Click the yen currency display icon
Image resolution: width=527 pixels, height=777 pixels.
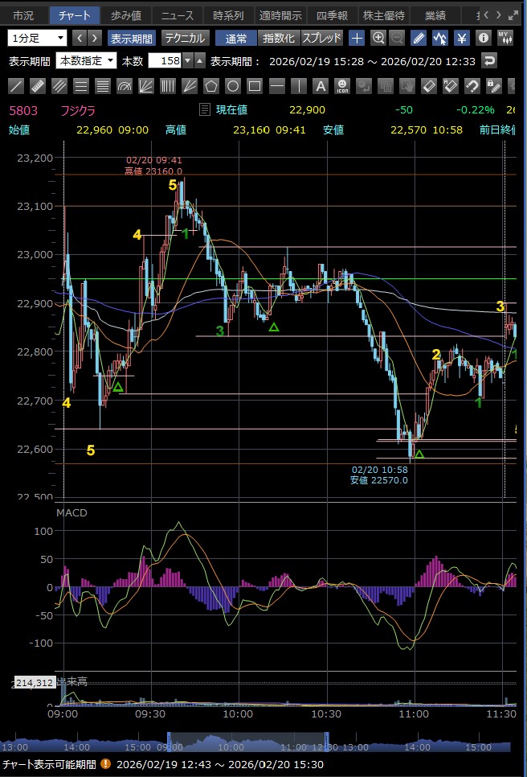point(462,38)
